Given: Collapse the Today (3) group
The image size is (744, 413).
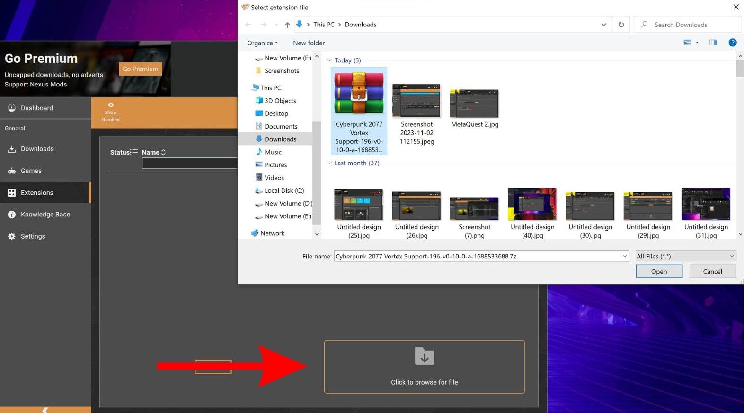Looking at the screenshot, I should [329, 60].
